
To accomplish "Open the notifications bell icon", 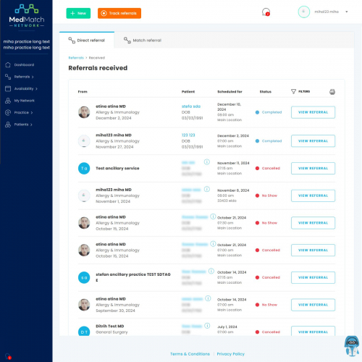I will pyautogui.click(x=266, y=12).
